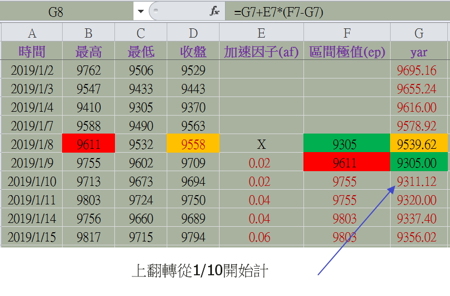
Task: Select date cell 2019/1/8
Action: click(x=32, y=144)
